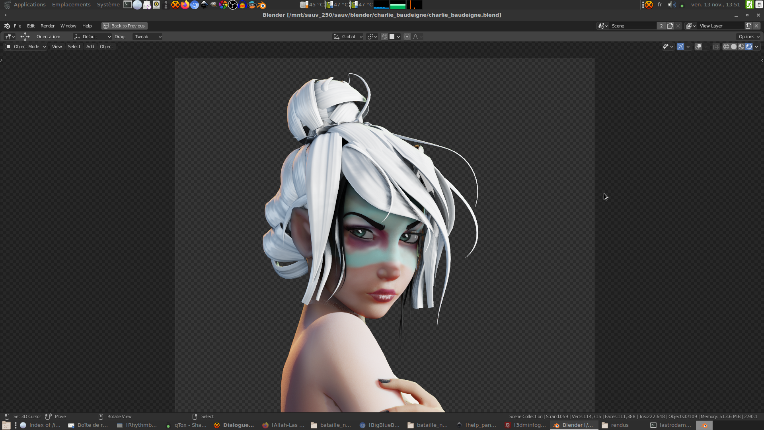Switch to rendus folder taskbar window
The width and height of the screenshot is (764, 430).
coord(615,425)
